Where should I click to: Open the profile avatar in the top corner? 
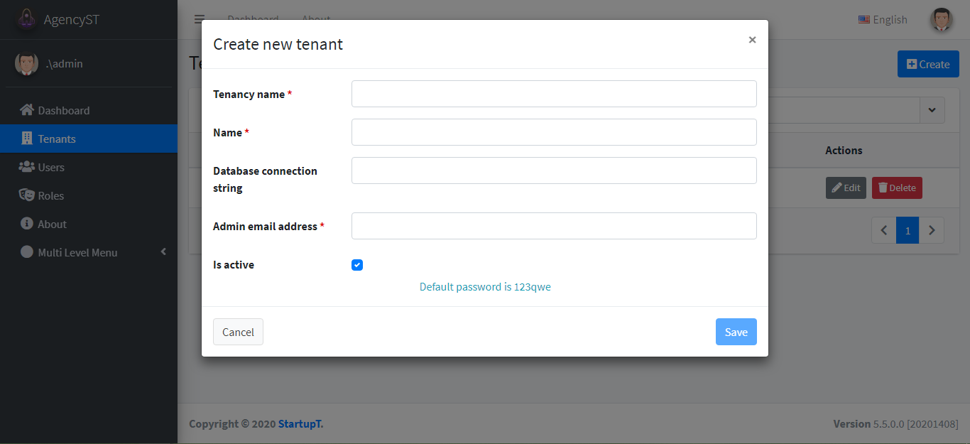pos(942,19)
